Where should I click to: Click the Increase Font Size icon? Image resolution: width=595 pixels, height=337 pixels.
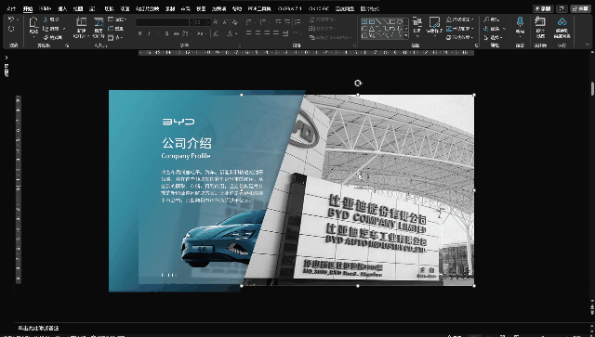pyautogui.click(x=216, y=22)
